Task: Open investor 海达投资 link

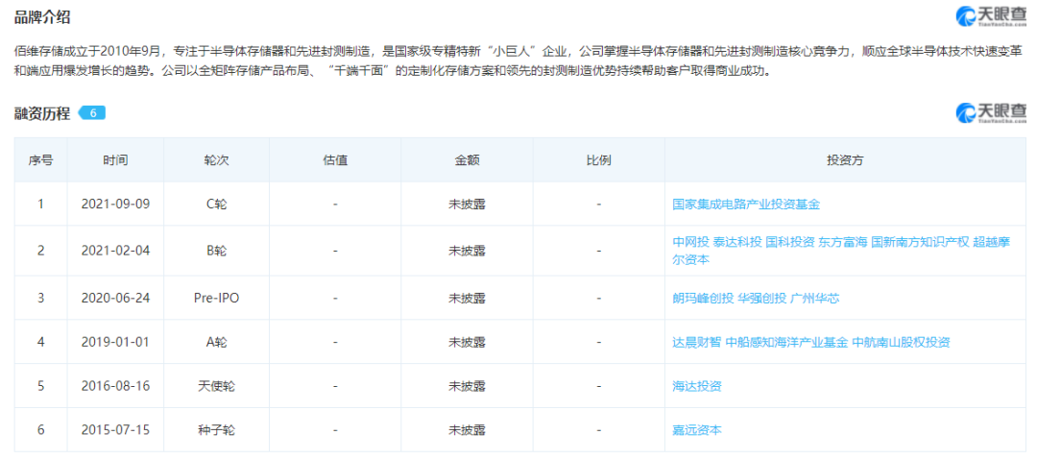Action: (696, 386)
